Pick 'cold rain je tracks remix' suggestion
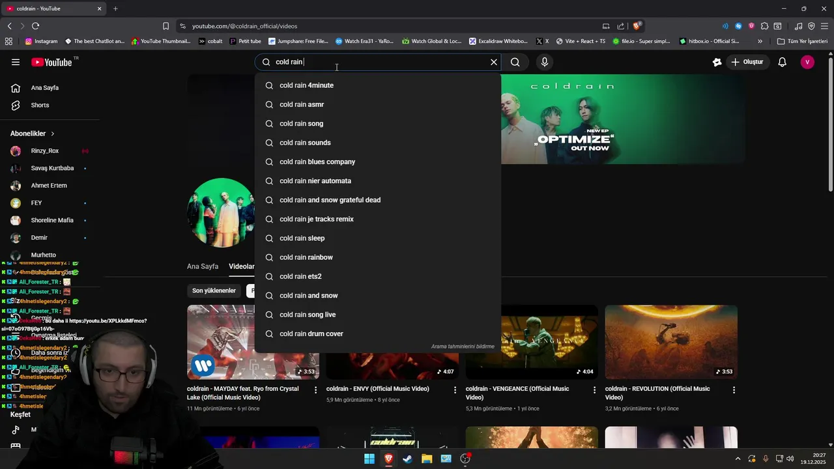834x469 pixels. click(x=378, y=219)
